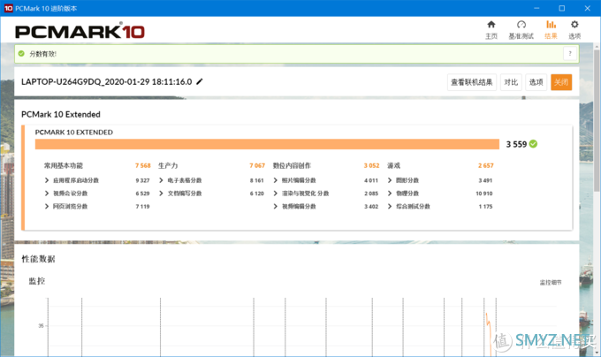
Task: Click Digital Content Creation score 3 052
Action: tap(371, 165)
